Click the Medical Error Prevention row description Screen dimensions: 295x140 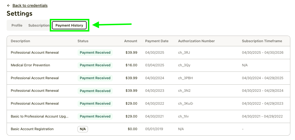pos(30,65)
